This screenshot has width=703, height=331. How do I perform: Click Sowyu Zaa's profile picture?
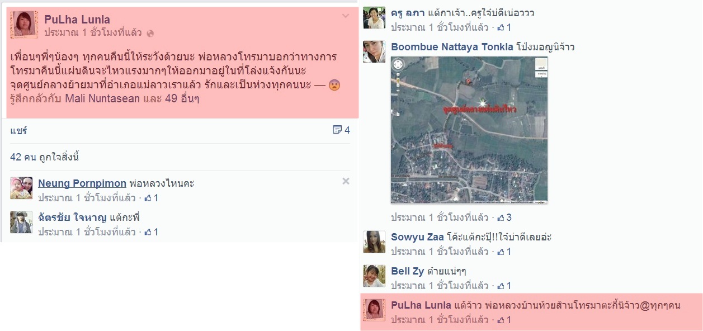click(x=374, y=242)
